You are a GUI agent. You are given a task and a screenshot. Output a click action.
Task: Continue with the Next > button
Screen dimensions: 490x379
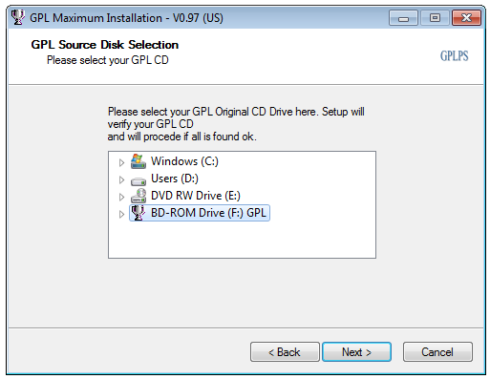(356, 352)
